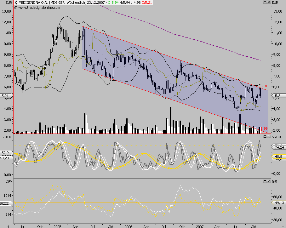Click the candlestick chart type icon
Viewport: 286px width, 228px height.
click(x=17, y=3)
